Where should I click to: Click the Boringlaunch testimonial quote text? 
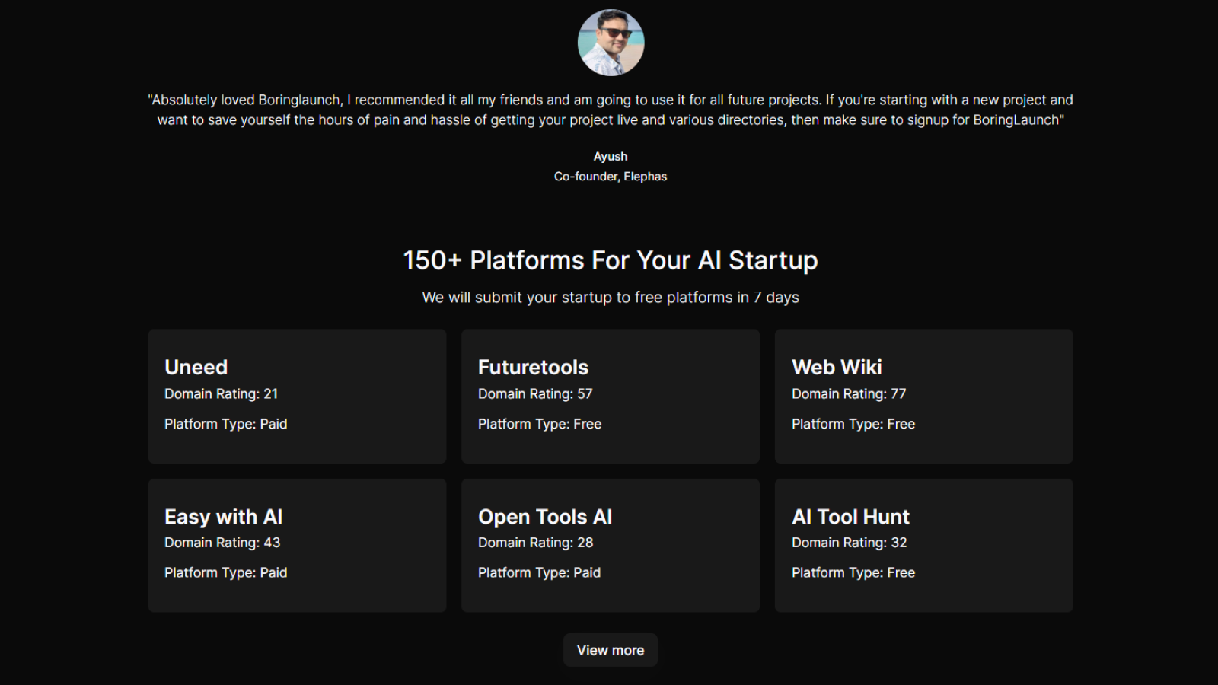pos(611,110)
